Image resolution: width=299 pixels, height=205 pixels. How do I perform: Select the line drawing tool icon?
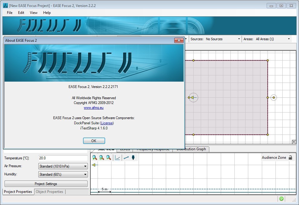(126, 158)
